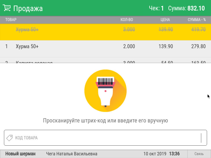The width and height of the screenshot is (211, 158).
Task: Click the price tag icon in the code field
Action: click(x=9, y=138)
